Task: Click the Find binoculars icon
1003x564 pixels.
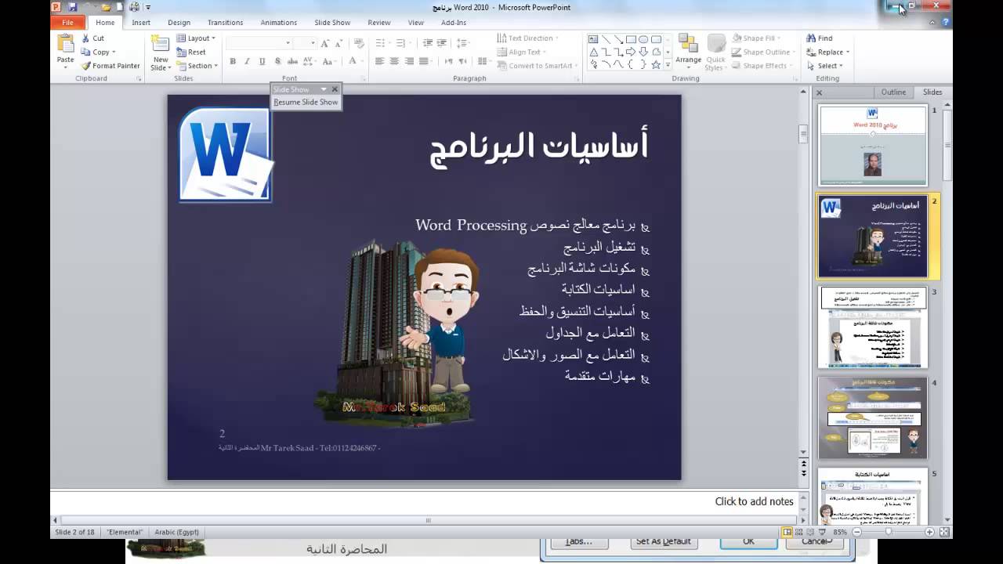Action: [x=811, y=38]
